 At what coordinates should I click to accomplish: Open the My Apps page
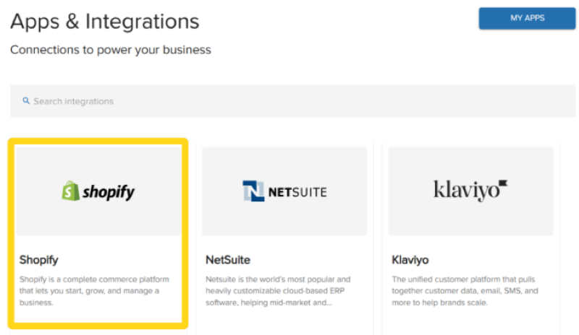[x=527, y=18]
